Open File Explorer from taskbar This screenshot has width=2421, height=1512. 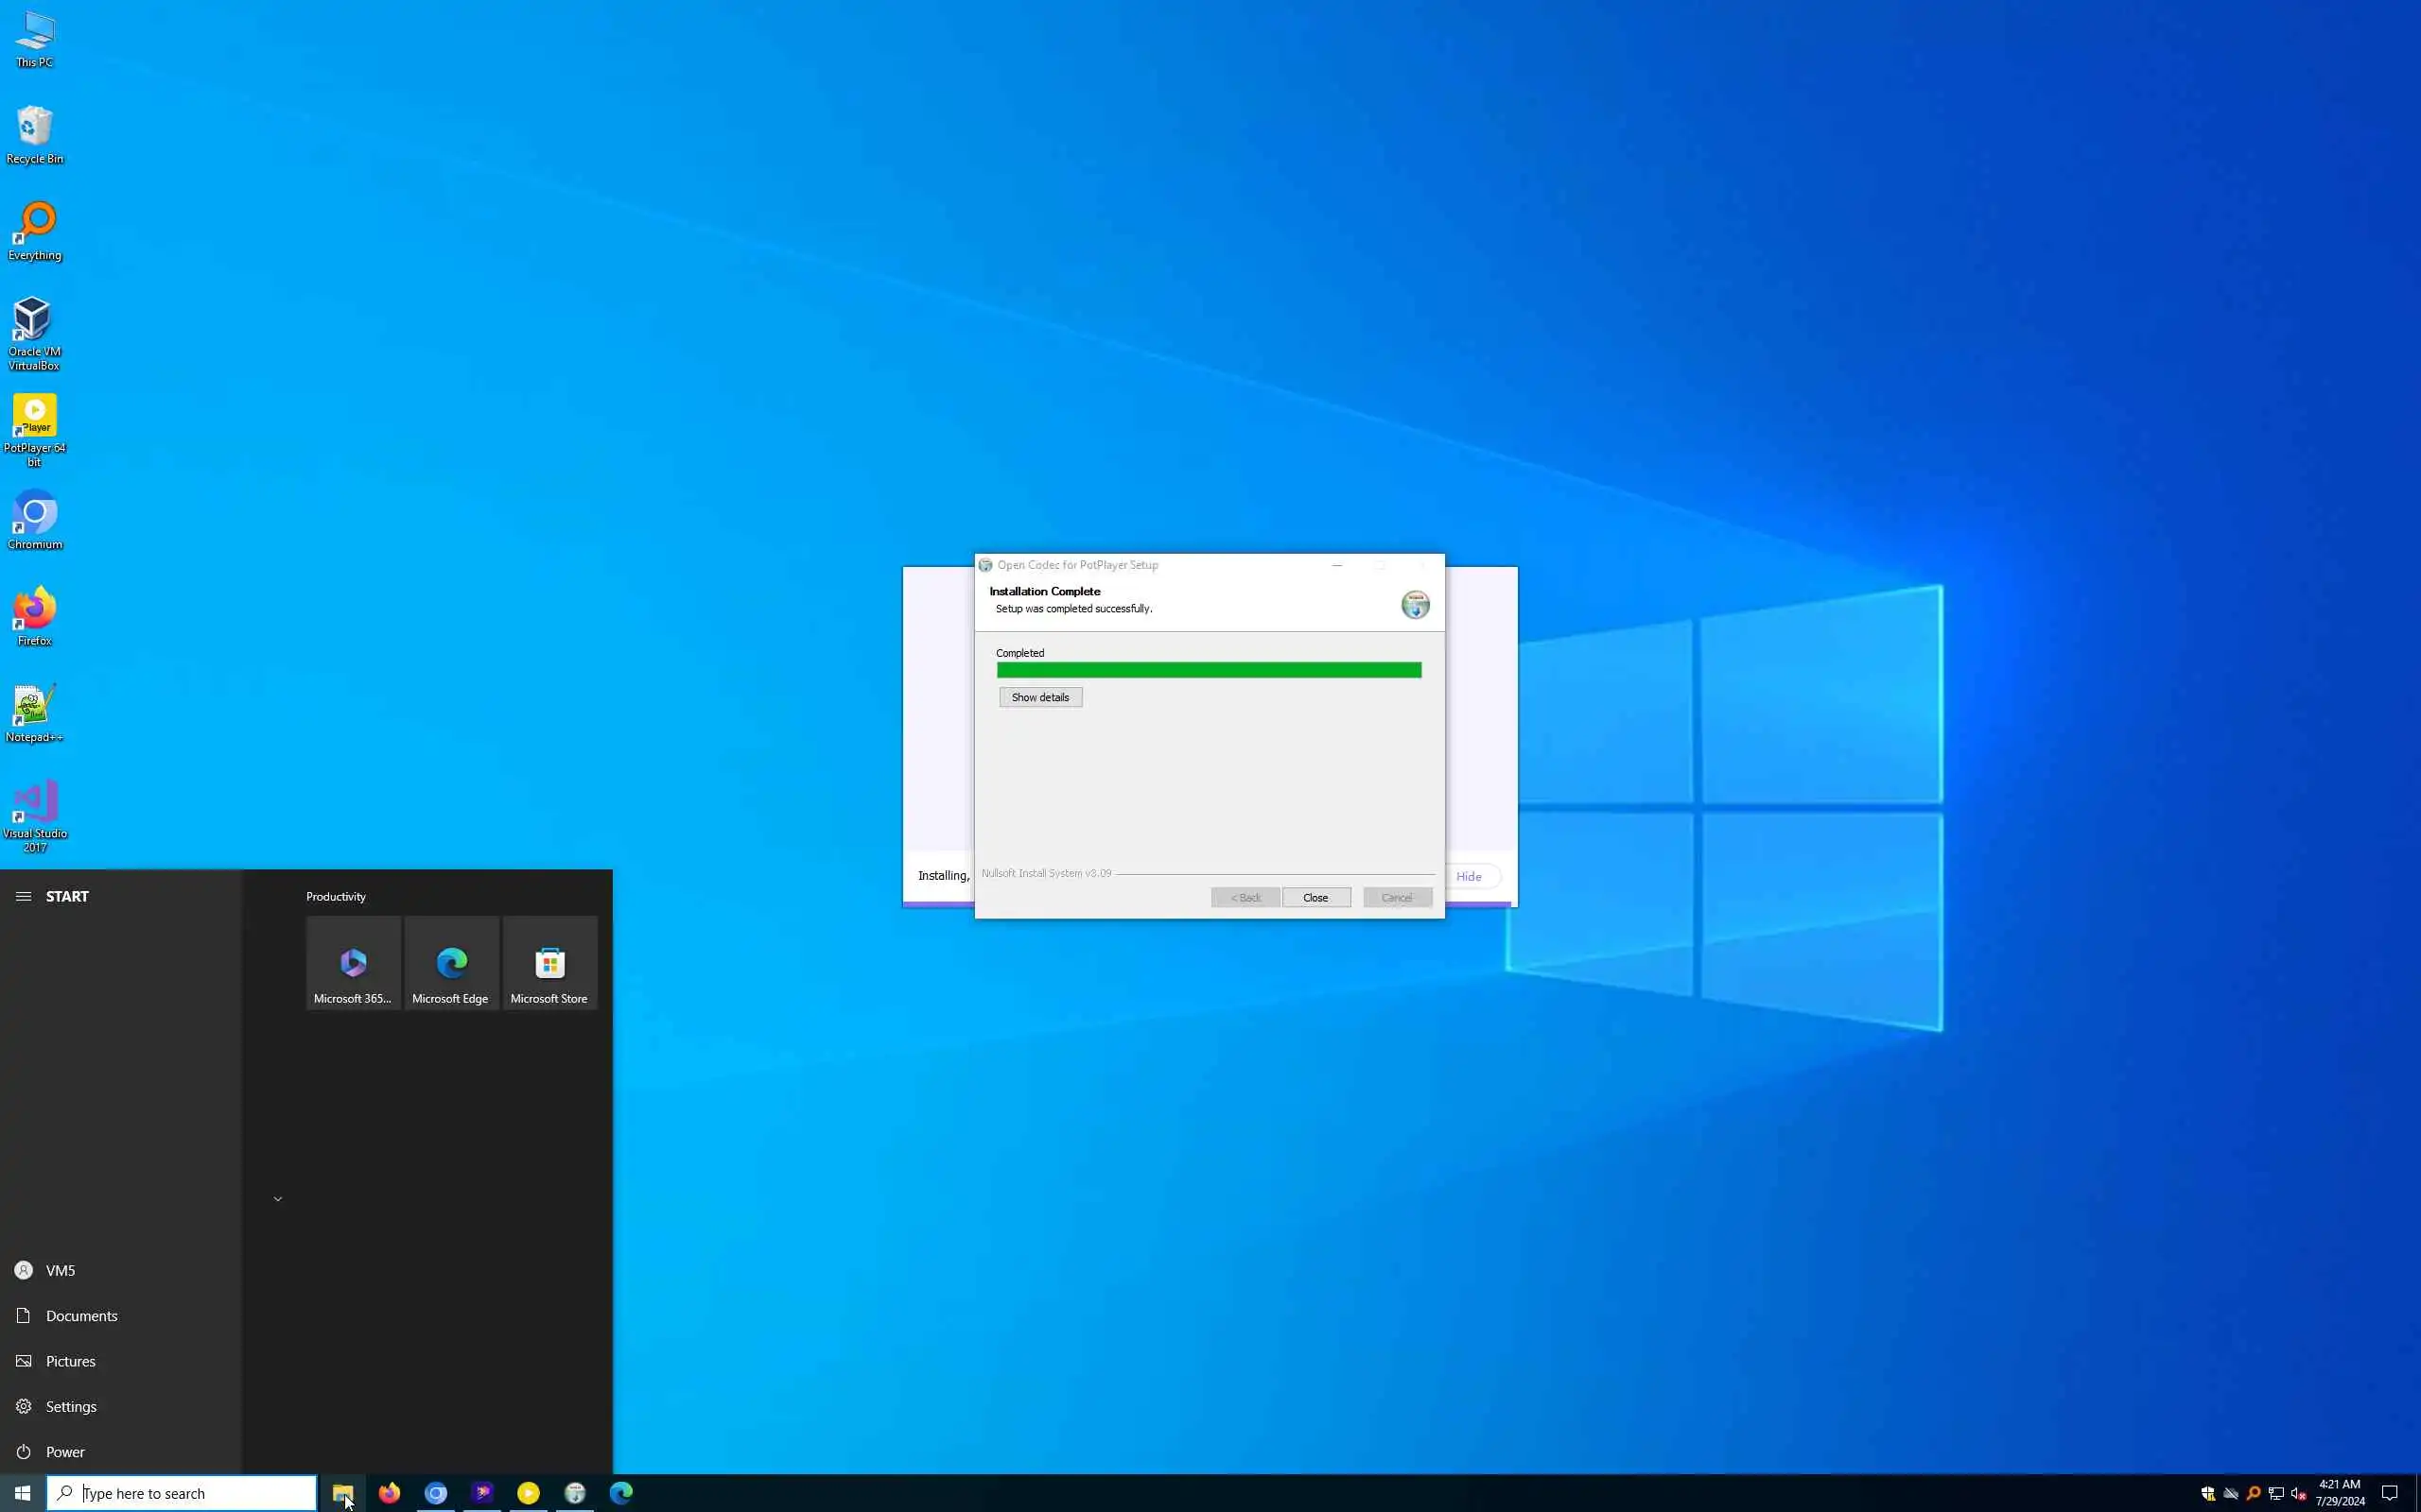click(x=343, y=1493)
